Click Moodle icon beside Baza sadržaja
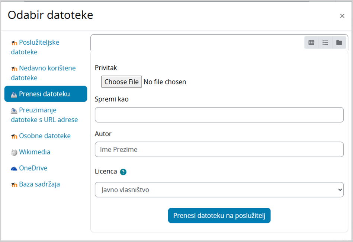Viewport: 353px width, 242px height. pyautogui.click(x=14, y=185)
